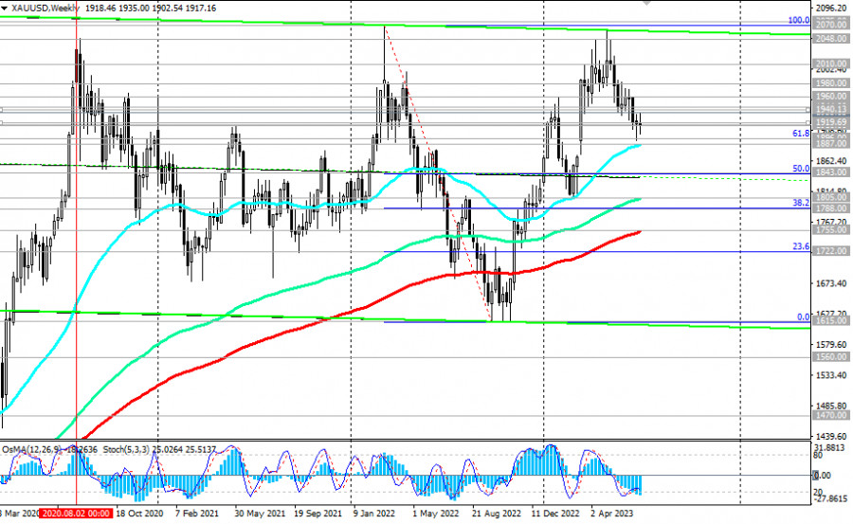Viewport: 853px width, 524px height.
Task: Click the -27.8615 indicator scale value
Action: point(831,497)
